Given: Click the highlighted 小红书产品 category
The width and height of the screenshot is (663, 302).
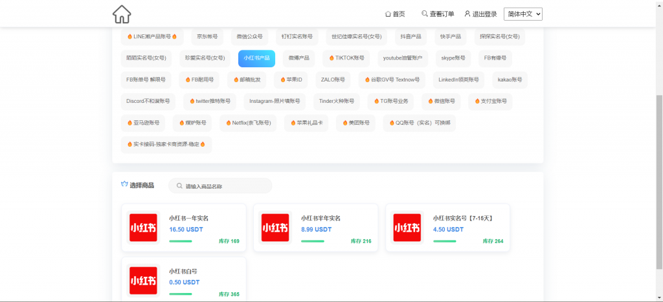Looking at the screenshot, I should click(x=256, y=58).
